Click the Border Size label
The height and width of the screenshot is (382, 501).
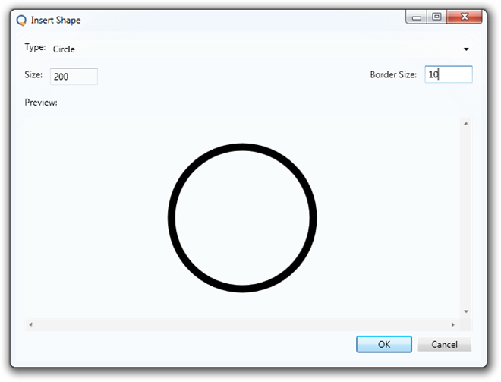pyautogui.click(x=393, y=74)
